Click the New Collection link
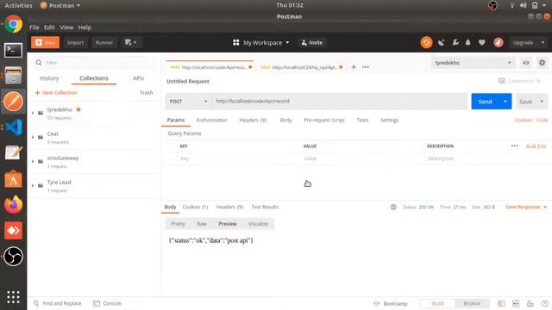The image size is (552, 310). (x=56, y=93)
